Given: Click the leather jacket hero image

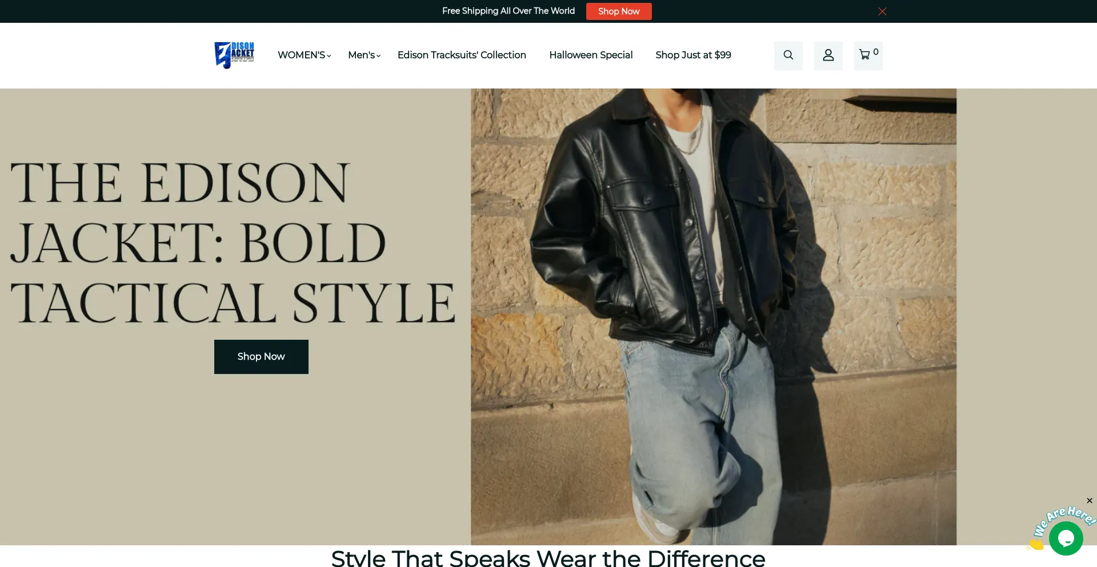Looking at the screenshot, I should point(714,317).
